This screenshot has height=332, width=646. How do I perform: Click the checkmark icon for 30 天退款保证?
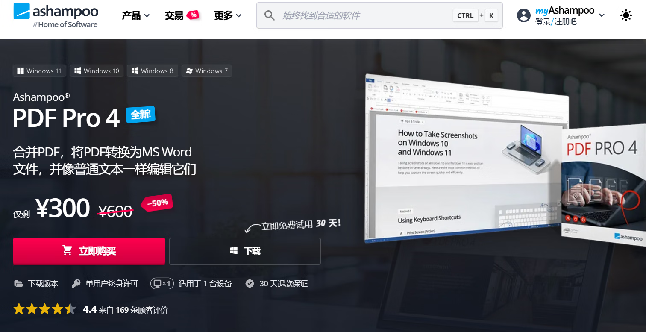click(250, 283)
